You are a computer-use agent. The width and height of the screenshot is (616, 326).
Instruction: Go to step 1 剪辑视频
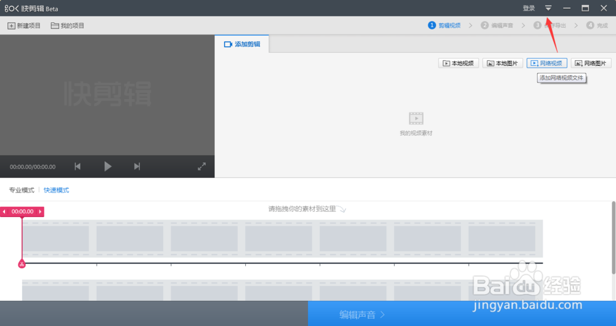coord(444,25)
